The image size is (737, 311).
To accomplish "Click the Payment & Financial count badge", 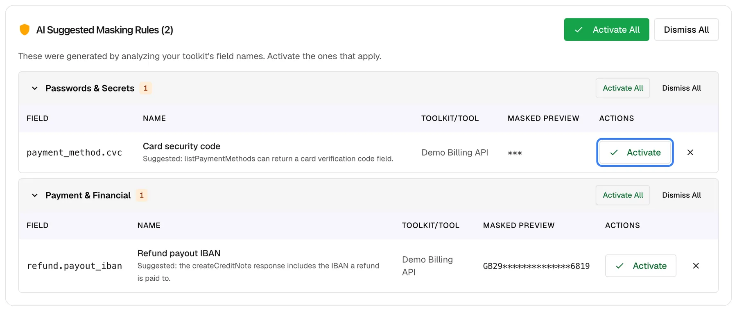I will click(142, 195).
